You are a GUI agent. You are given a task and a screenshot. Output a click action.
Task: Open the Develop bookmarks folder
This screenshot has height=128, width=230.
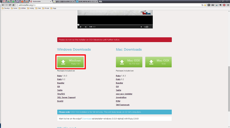click(x=6, y=8)
